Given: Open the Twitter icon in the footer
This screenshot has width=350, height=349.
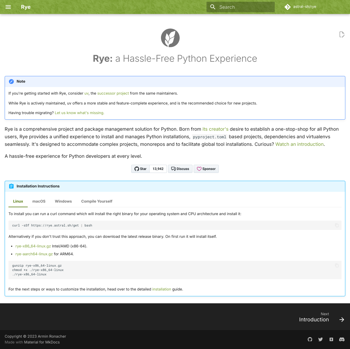Looking at the screenshot, I should point(321,339).
